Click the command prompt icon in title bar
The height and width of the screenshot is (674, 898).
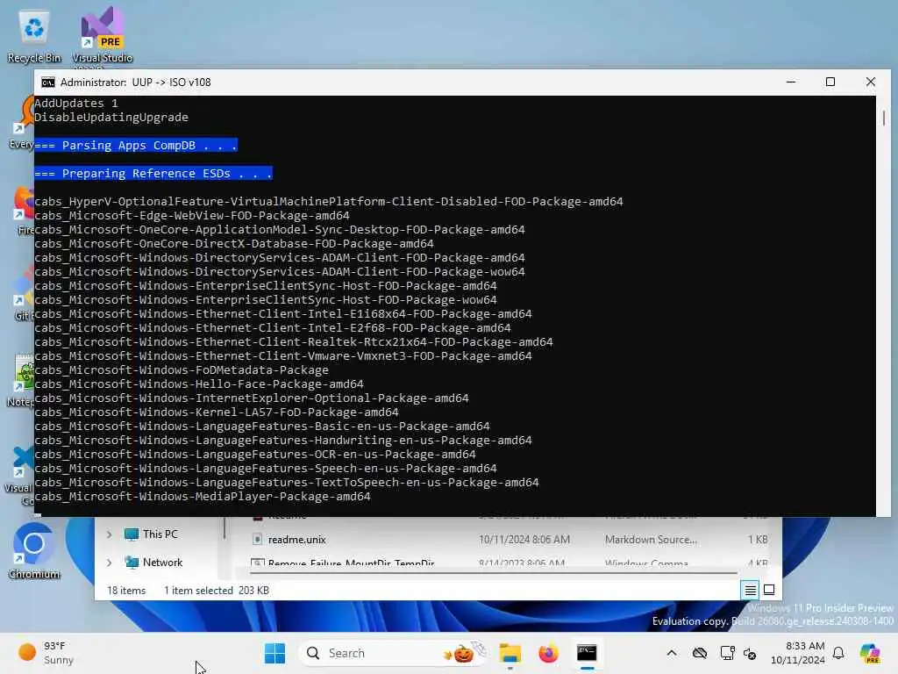[48, 82]
